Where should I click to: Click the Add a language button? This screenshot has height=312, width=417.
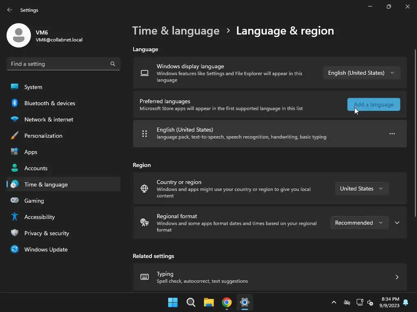[374, 104]
